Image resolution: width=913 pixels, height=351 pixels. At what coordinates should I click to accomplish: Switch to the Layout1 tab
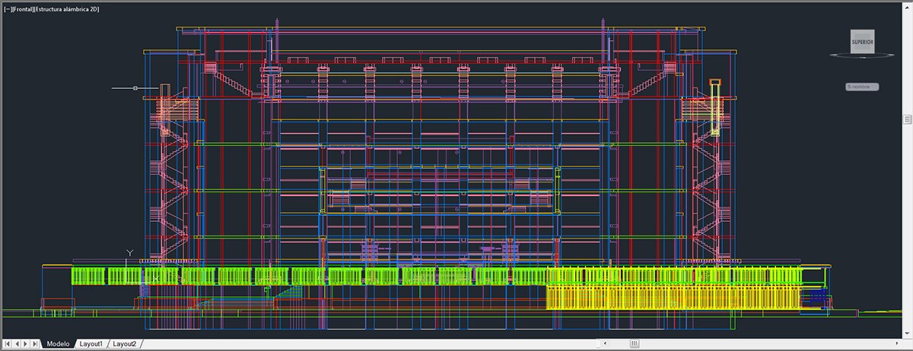pyautogui.click(x=91, y=344)
